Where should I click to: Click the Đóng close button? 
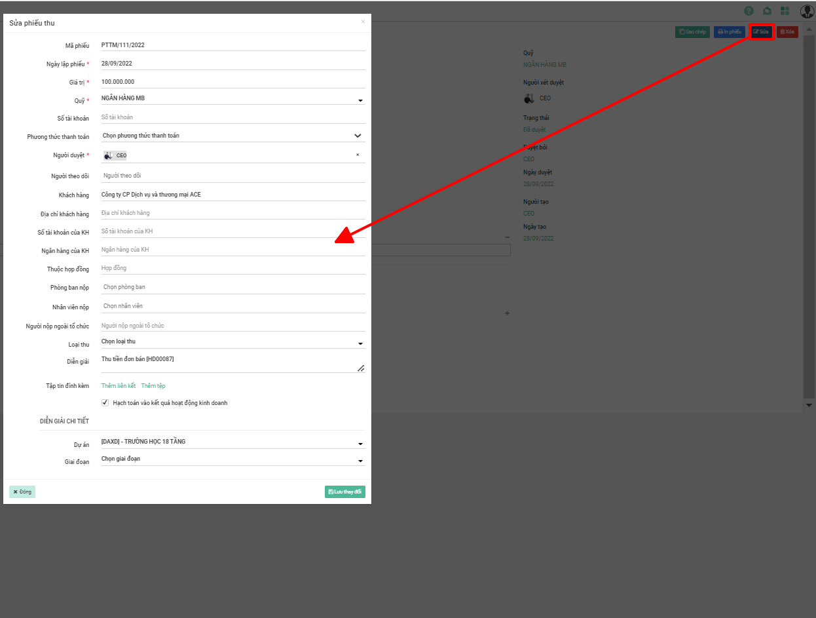point(22,492)
